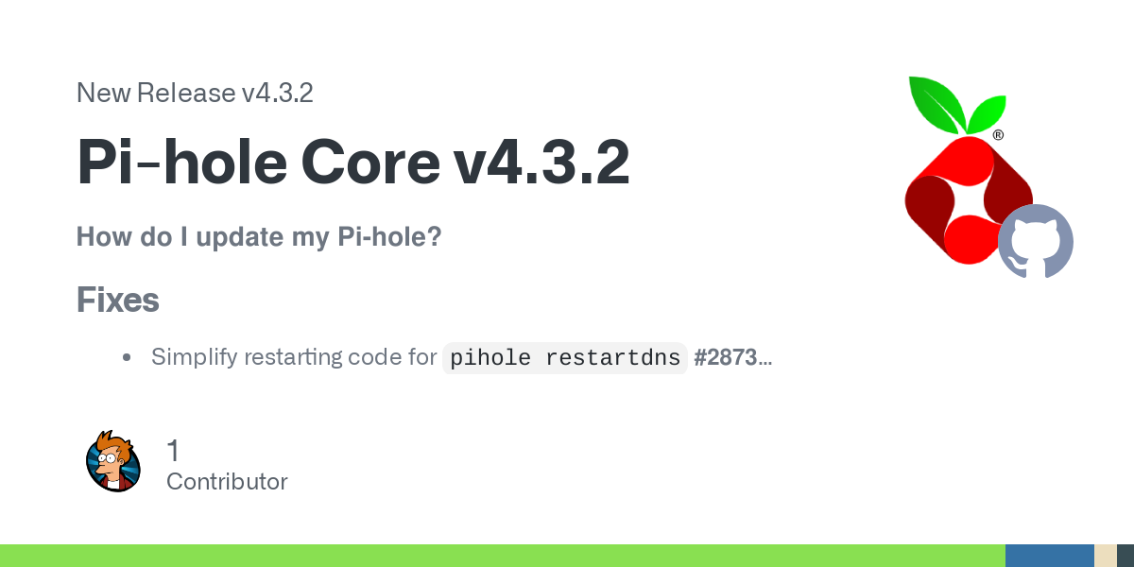
Task: Open the contributor's cartoon avatar
Action: (x=113, y=461)
